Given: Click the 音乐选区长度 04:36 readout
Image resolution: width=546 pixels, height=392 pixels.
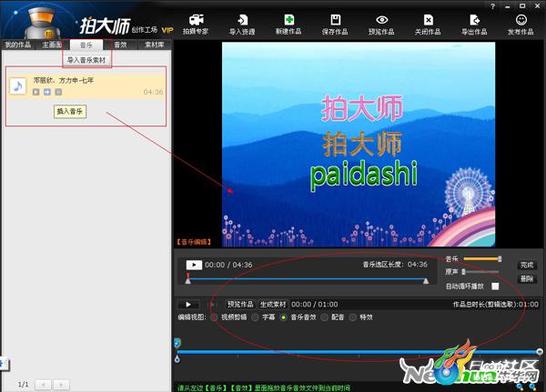Looking at the screenshot, I should pos(395,265).
